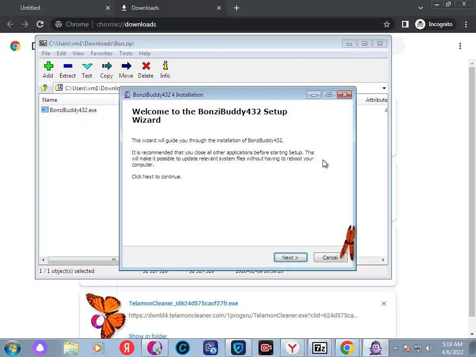Open the Windows Start menu
The image size is (476, 357).
pos(13,348)
